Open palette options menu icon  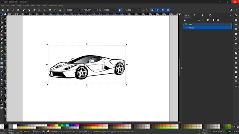(x=237, y=126)
